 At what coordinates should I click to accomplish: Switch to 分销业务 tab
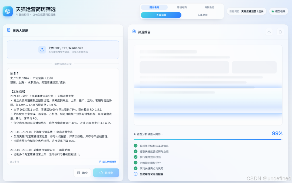point(209,7)
